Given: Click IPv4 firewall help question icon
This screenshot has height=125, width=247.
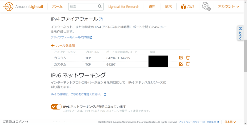Looking at the screenshot, I should coord(101,19).
